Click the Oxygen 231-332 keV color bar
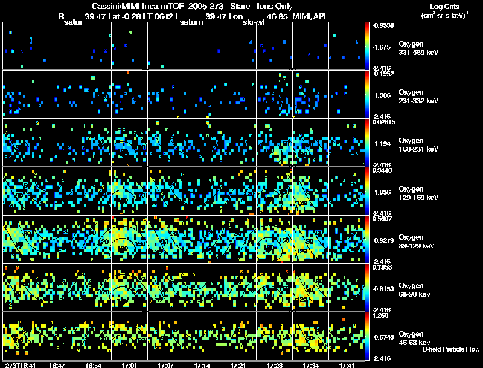The image size is (483, 368). (367, 94)
